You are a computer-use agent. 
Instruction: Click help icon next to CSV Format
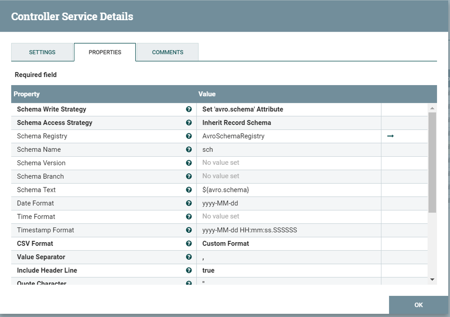pyautogui.click(x=188, y=244)
